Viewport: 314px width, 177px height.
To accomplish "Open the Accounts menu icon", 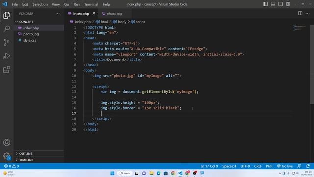I will click(6, 142).
